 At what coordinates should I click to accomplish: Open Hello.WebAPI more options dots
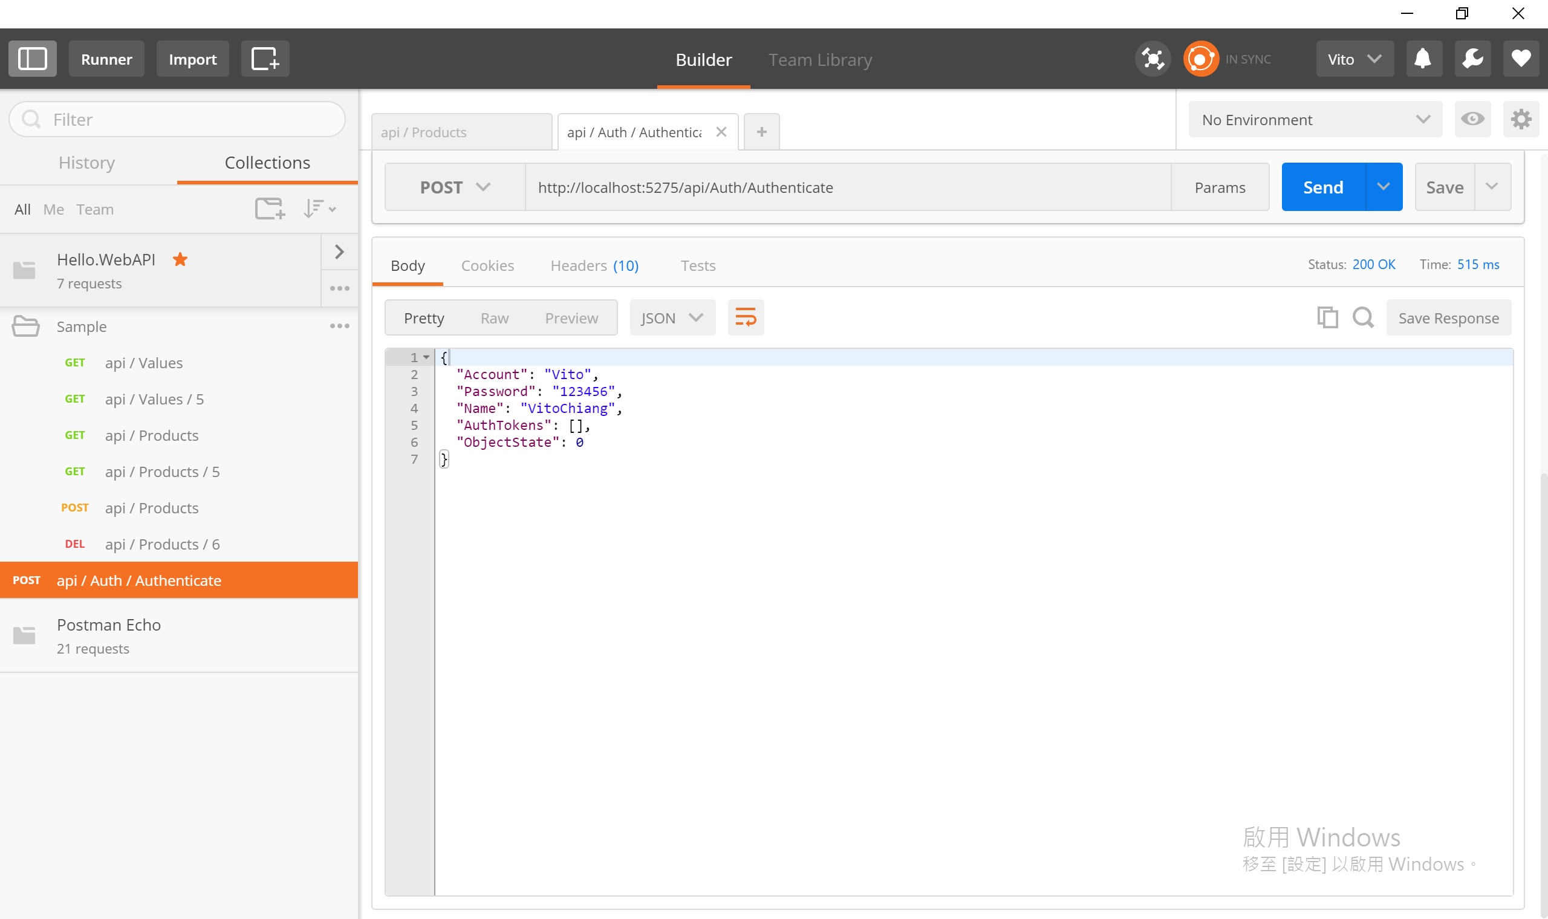(x=339, y=288)
